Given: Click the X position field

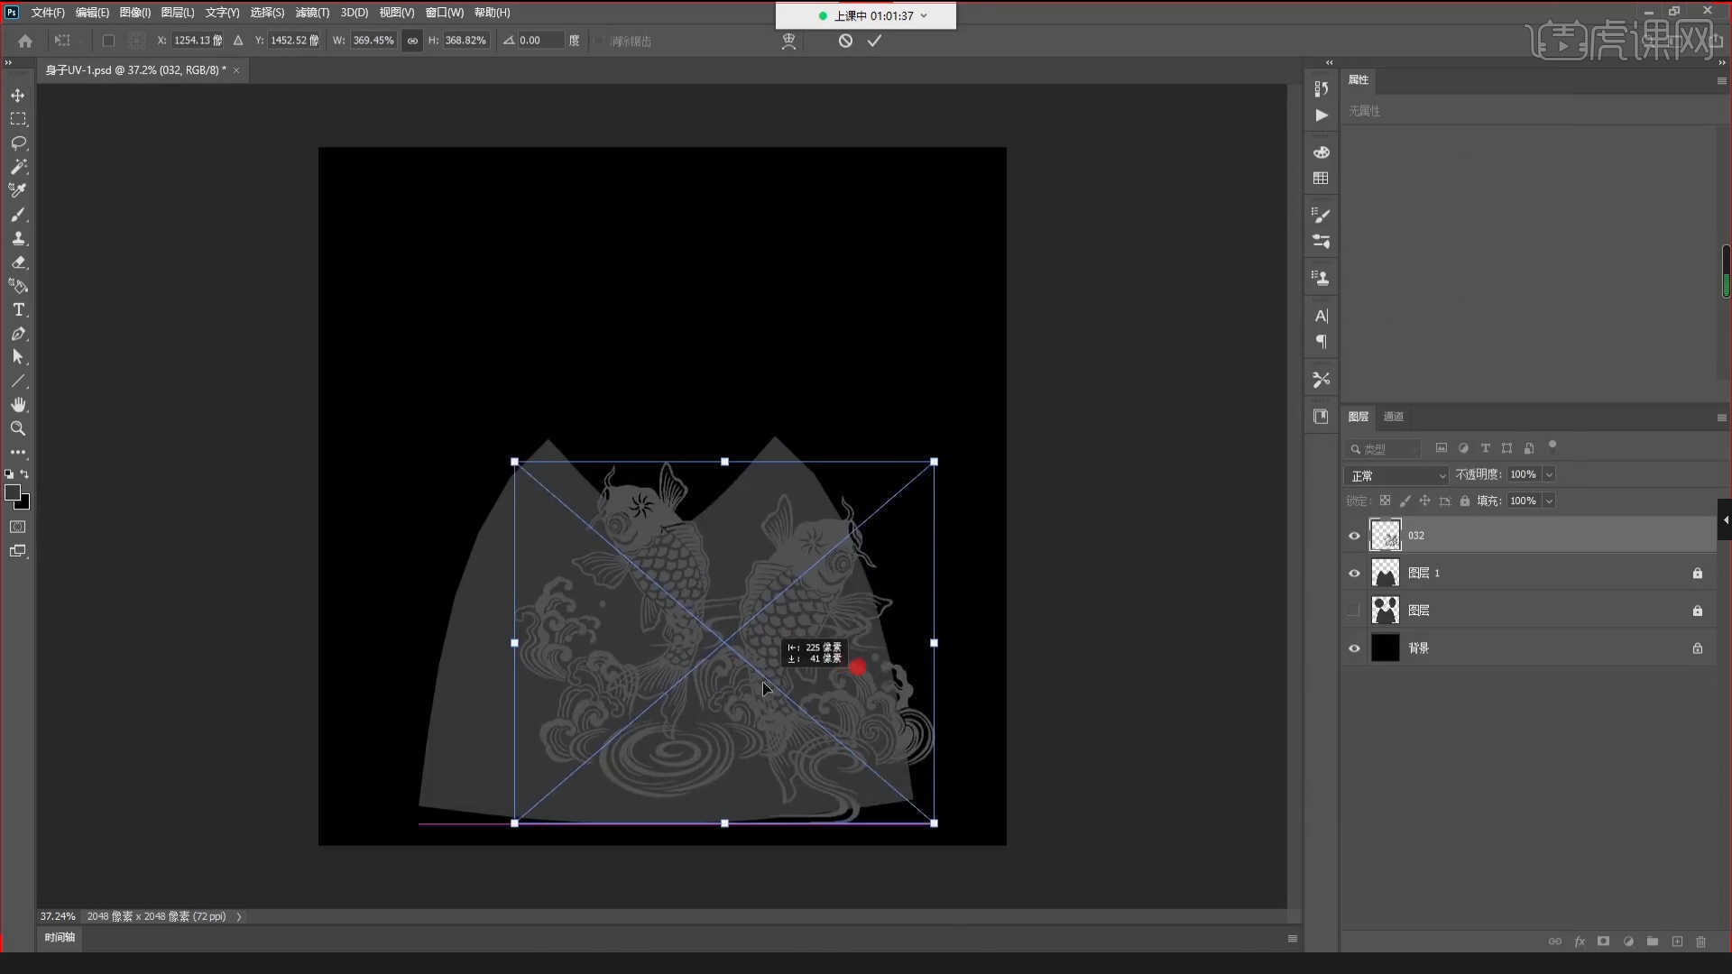Looking at the screenshot, I should (198, 41).
